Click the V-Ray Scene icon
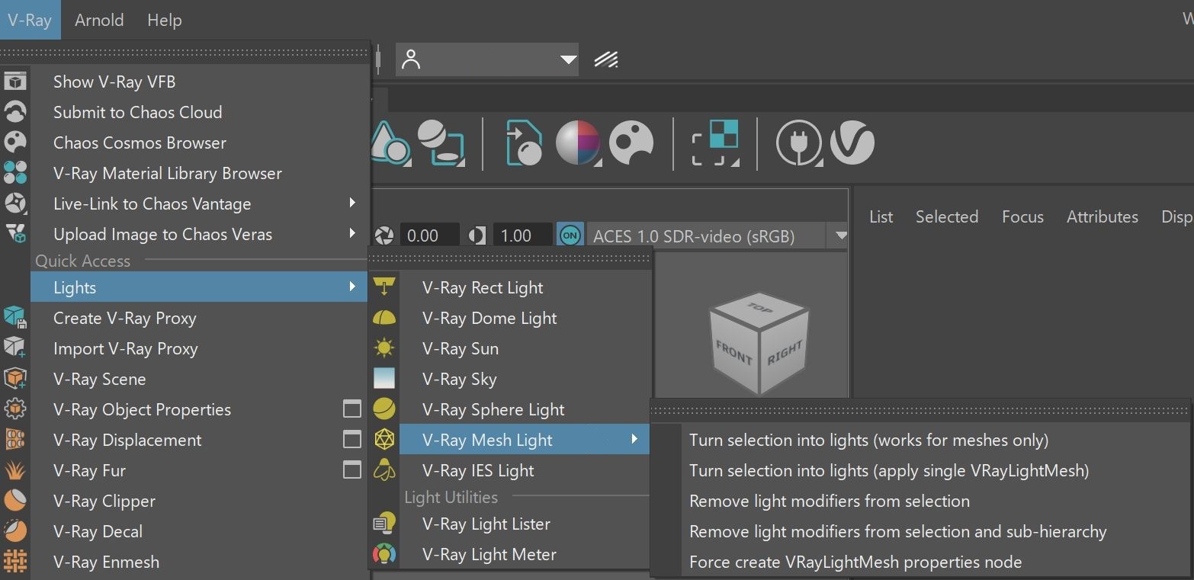 [15, 378]
